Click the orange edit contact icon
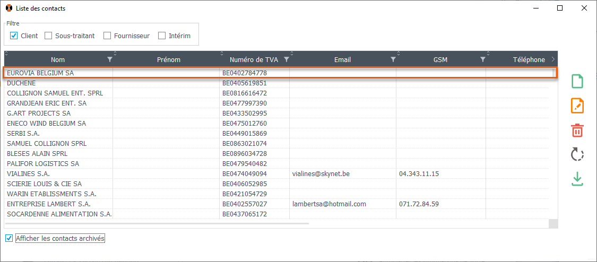Screen dimensions: 597x262 577,106
